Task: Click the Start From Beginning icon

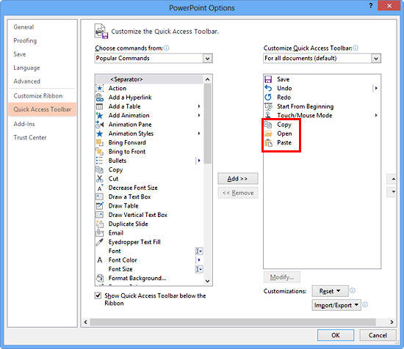Action: (268, 106)
